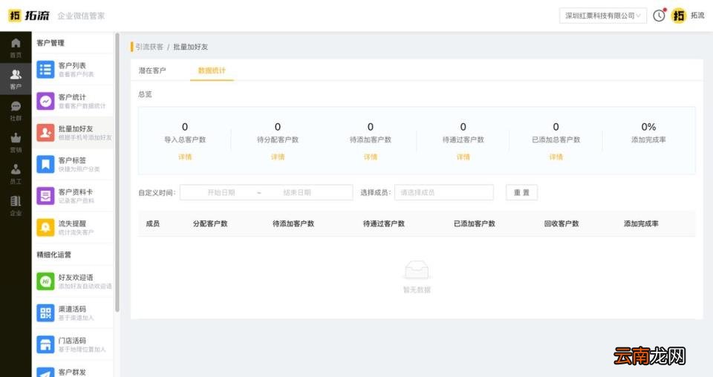This screenshot has width=713, height=377.
Task: Click the 客户群发 send icon
Action: (45, 372)
